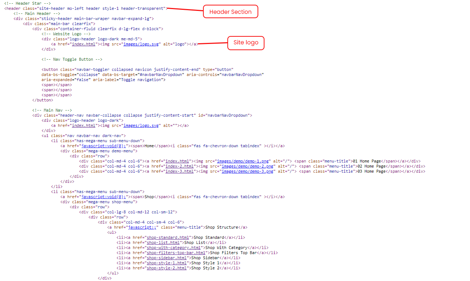470x281 pixels.
Task: Click index.html link under Website Logo comment
Action: click(x=83, y=44)
